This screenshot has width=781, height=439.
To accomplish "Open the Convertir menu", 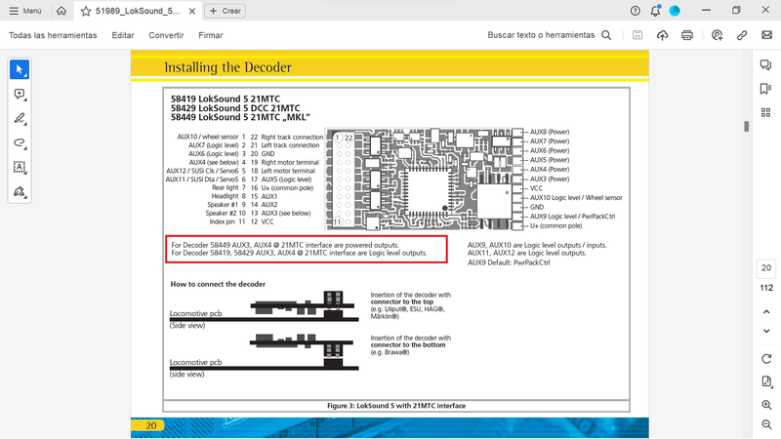I will click(166, 35).
